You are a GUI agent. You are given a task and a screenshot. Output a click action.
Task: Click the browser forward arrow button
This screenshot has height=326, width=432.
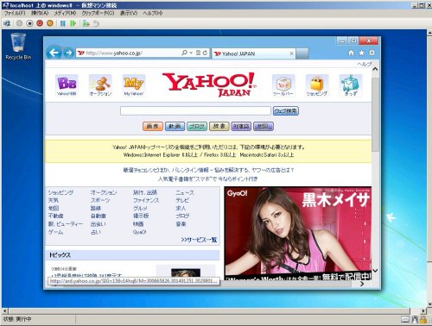(x=68, y=53)
